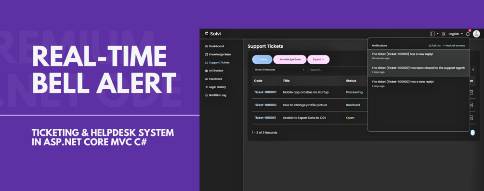
Task: Expand the layout selector dropdown arrow
Action: click(438, 34)
